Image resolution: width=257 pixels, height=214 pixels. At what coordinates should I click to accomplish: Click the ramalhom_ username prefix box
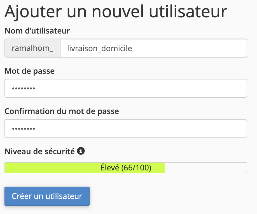point(32,48)
